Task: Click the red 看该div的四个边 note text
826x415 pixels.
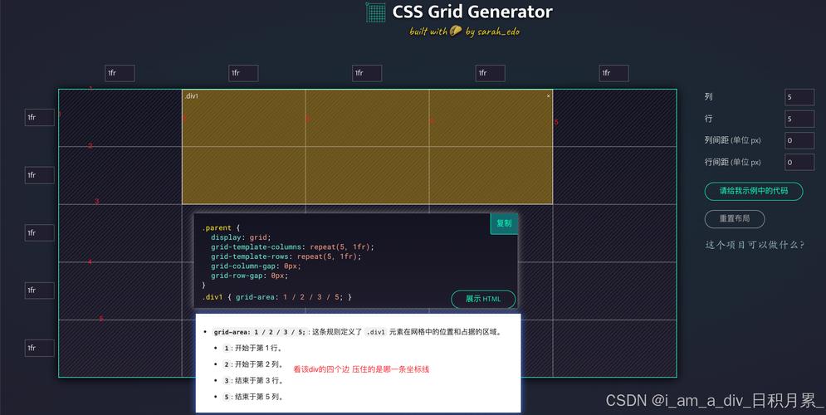Action: click(361, 369)
